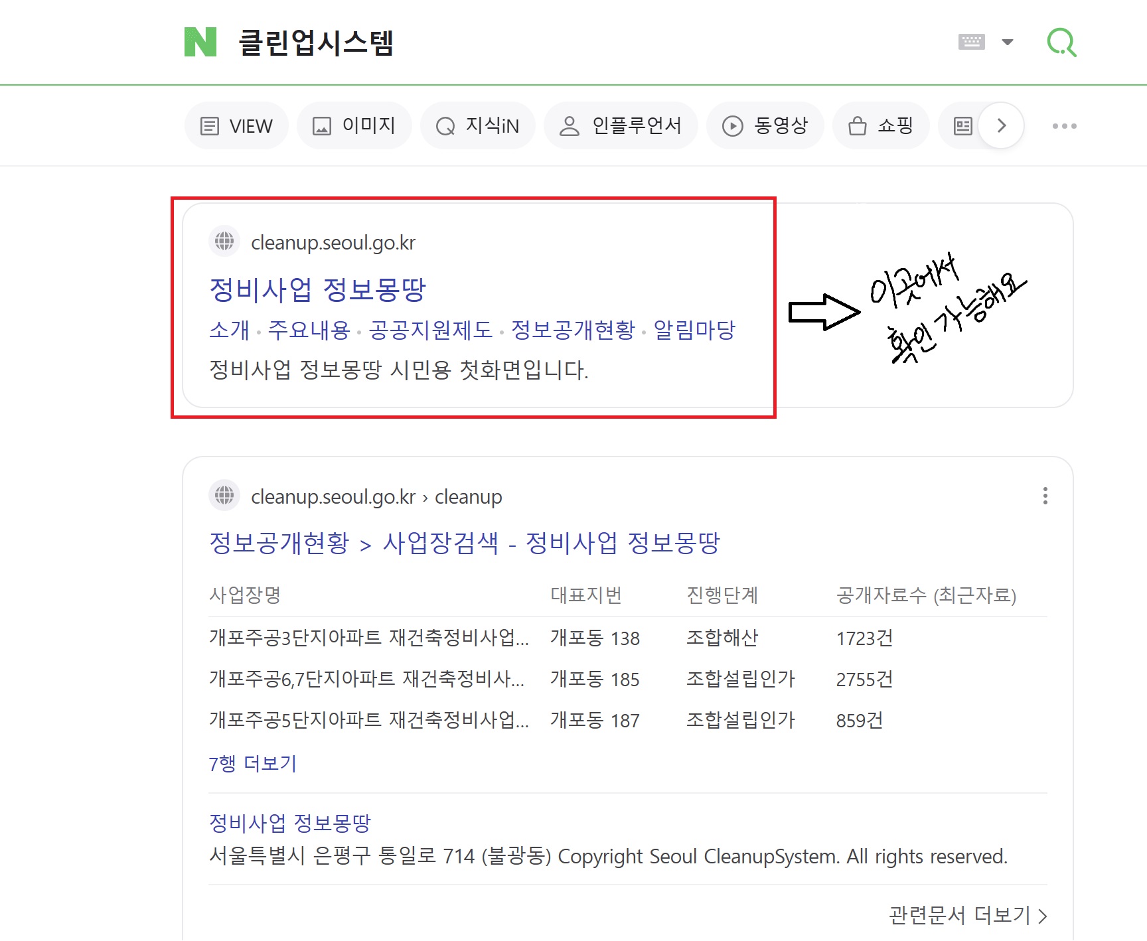Expand the dropdown arrow next to keyboard

tap(1008, 42)
